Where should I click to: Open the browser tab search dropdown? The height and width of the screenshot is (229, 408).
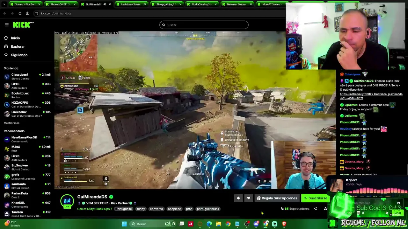coord(4,4)
